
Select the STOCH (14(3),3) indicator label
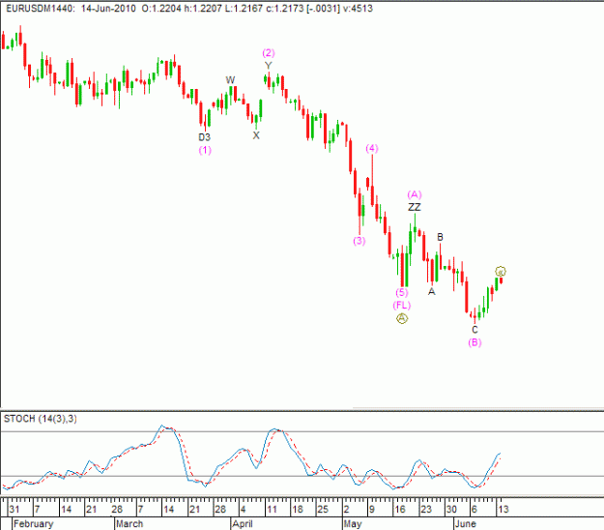point(41,419)
